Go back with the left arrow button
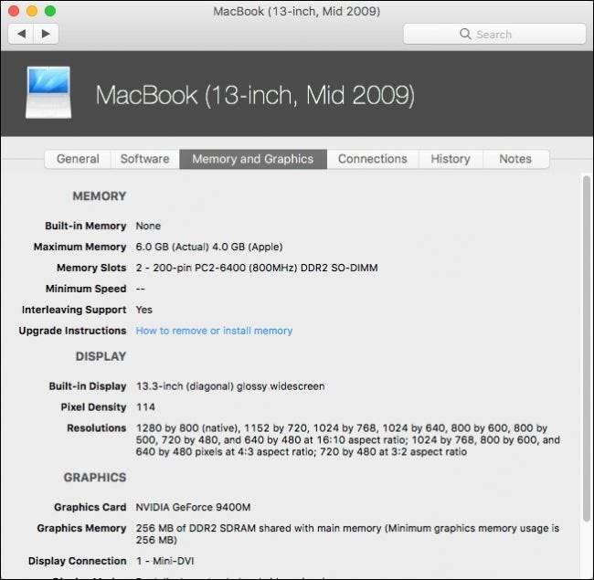Screen dimensions: 594x580 coord(21,34)
